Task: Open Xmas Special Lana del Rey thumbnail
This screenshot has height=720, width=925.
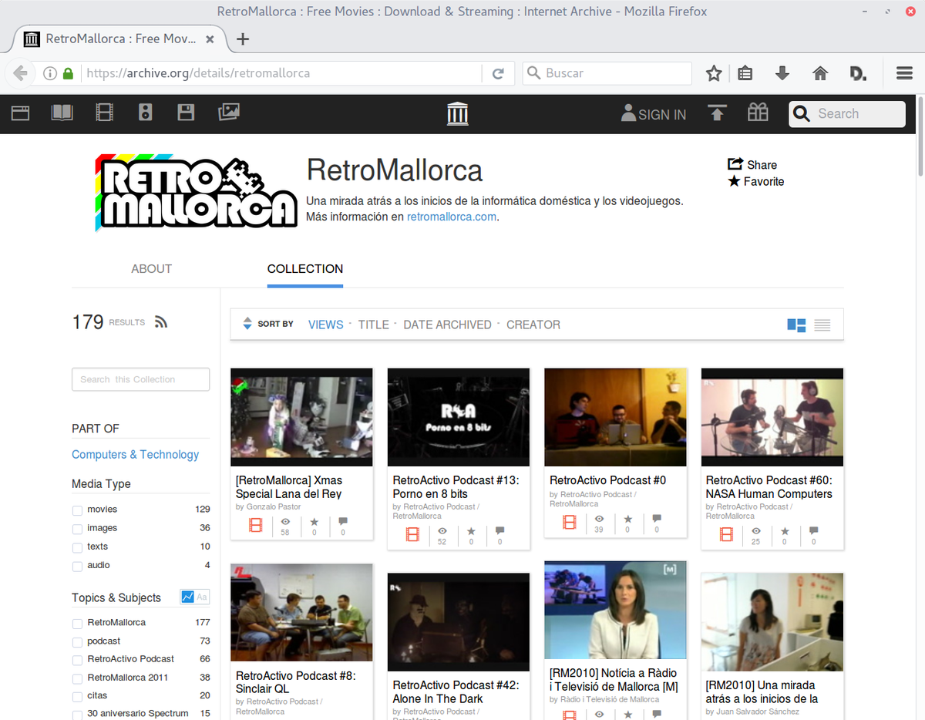Action: [x=301, y=417]
